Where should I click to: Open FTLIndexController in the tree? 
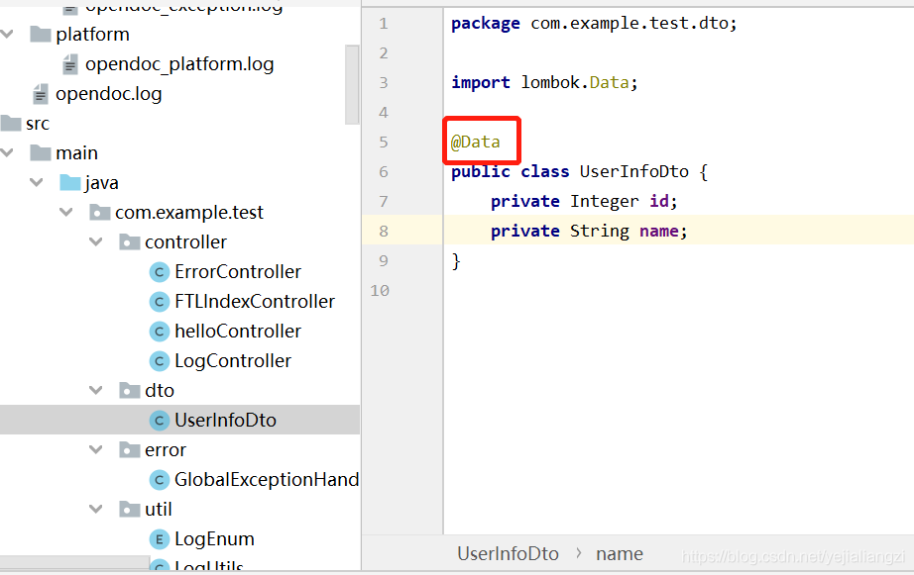(x=255, y=302)
